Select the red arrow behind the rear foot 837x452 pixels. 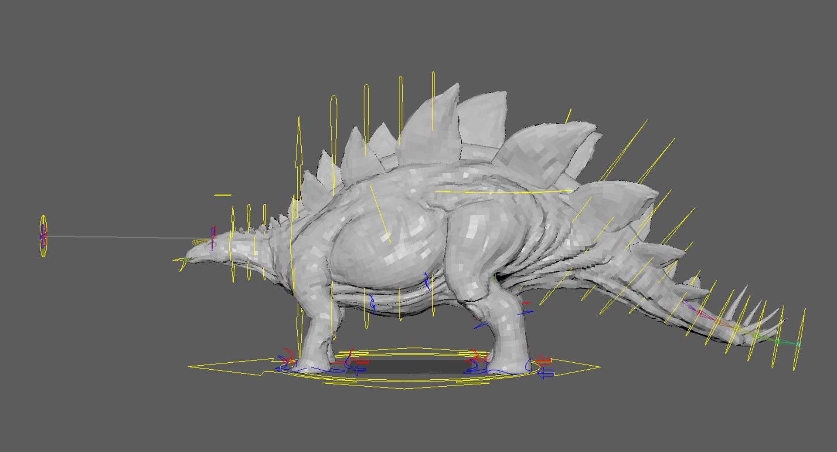(x=543, y=360)
